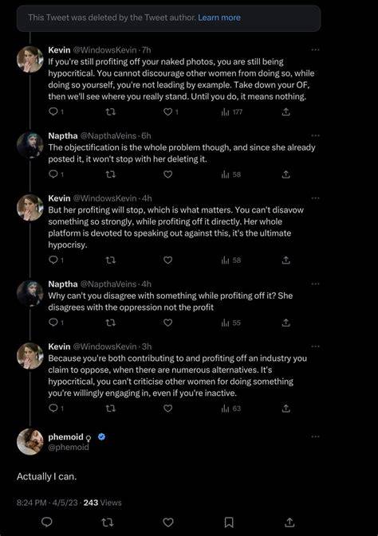378x536 pixels.
Task: Open @NapthaVeins profile from 6h tweet
Action: [x=108, y=135]
